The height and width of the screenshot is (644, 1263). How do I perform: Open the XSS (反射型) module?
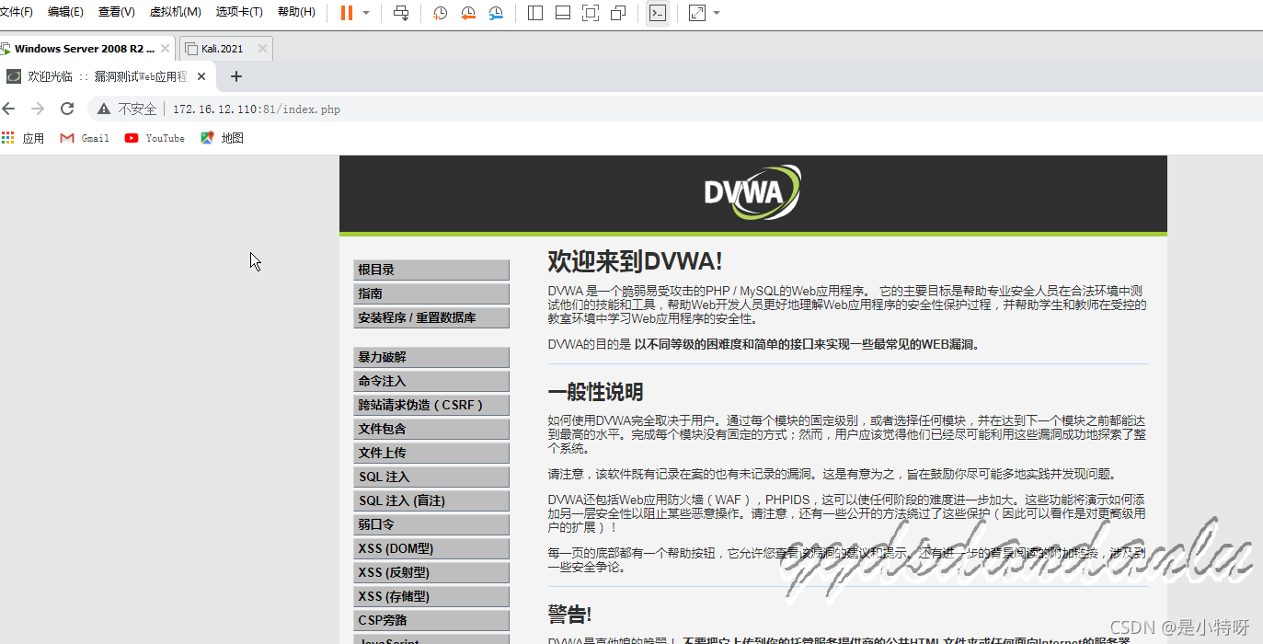431,572
